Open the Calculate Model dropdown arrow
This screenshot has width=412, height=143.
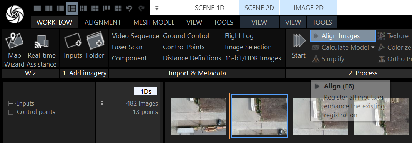pyautogui.click(x=373, y=47)
